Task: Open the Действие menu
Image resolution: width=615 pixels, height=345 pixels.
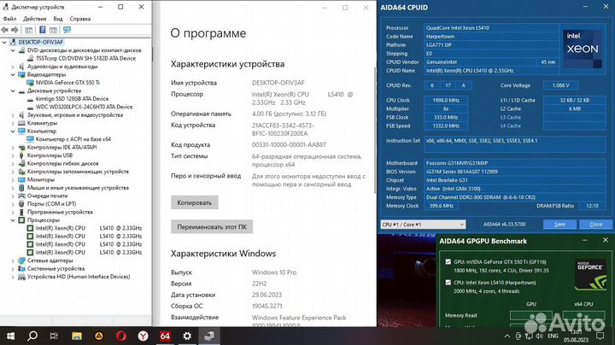Action: tap(35, 17)
